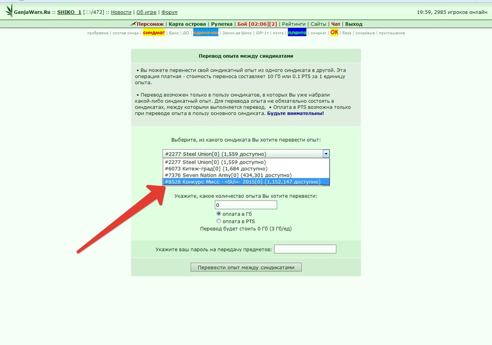Click the dark-blue планта highlighted shortcut

coord(297,33)
